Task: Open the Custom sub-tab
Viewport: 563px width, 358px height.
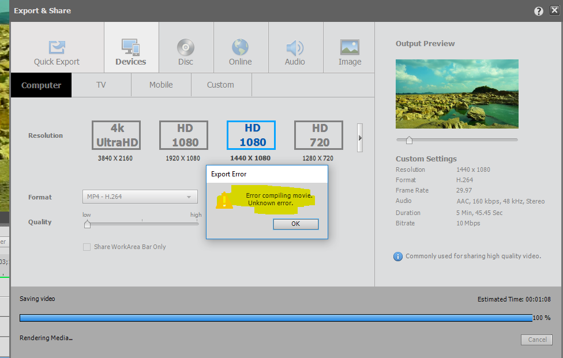Action: [x=221, y=85]
